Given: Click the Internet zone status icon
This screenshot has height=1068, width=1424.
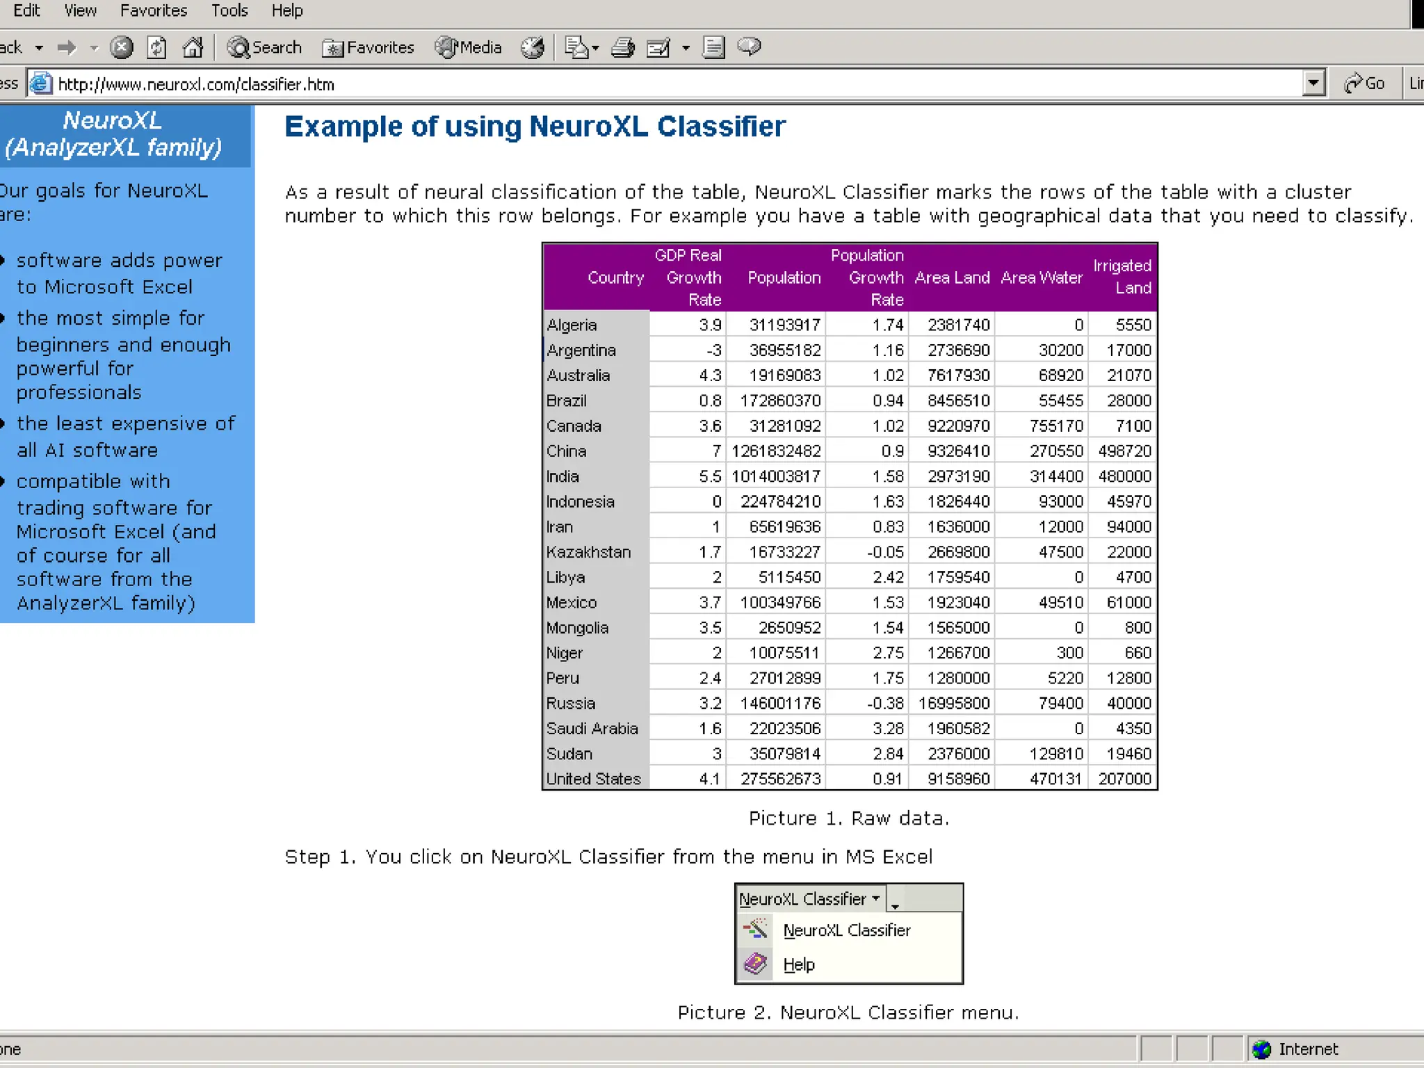Looking at the screenshot, I should (x=1261, y=1049).
